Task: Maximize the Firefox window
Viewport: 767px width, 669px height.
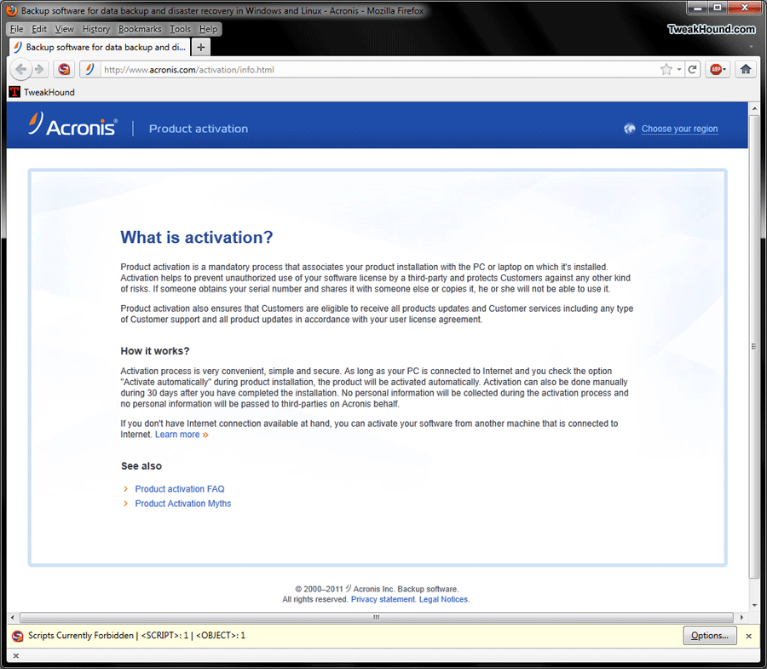Action: (x=717, y=8)
